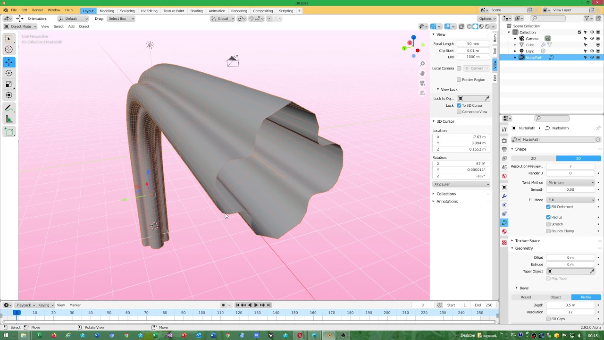Screen dimensions: 604x340
Task: Switch perspective/orthographic with grid gizmo
Action: tap(422, 93)
